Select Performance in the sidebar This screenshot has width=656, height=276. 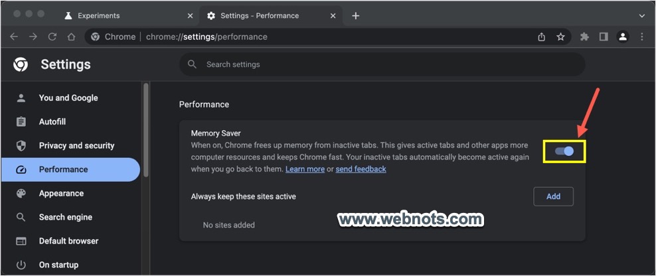pyautogui.click(x=70, y=169)
